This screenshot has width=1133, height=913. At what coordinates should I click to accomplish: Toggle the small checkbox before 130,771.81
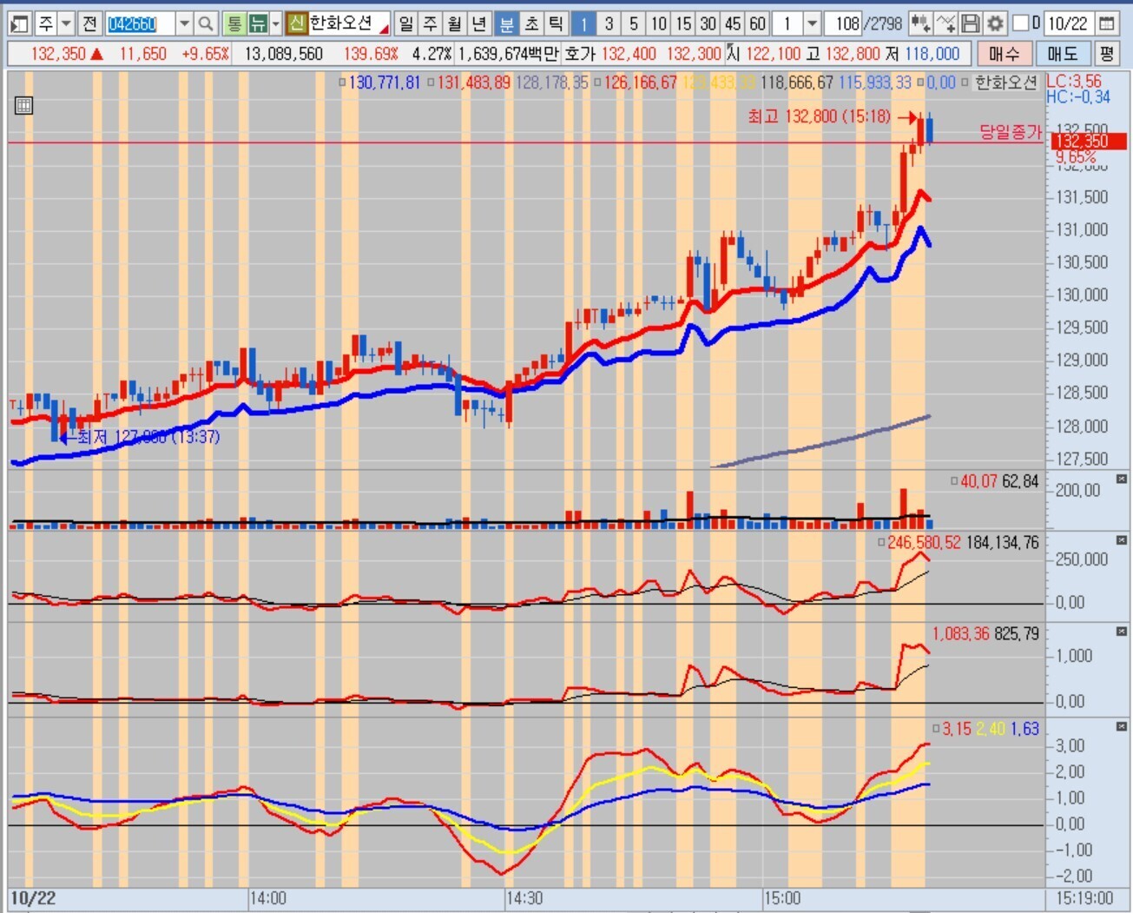[x=342, y=83]
